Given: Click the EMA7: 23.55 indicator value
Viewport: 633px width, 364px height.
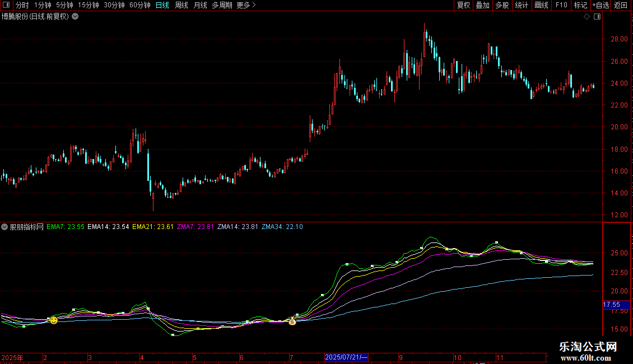Looking at the screenshot, I should point(66,227).
